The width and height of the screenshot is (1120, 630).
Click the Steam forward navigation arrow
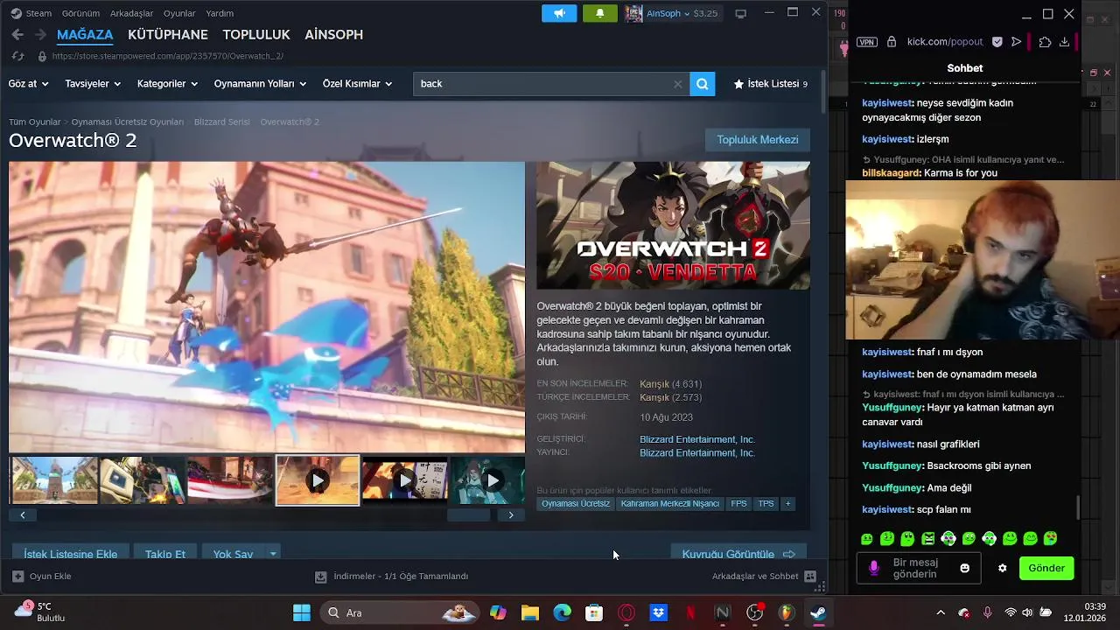click(39, 35)
